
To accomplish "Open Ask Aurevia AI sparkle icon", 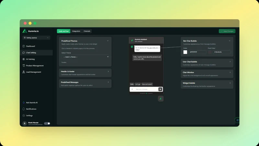I will [24, 103].
